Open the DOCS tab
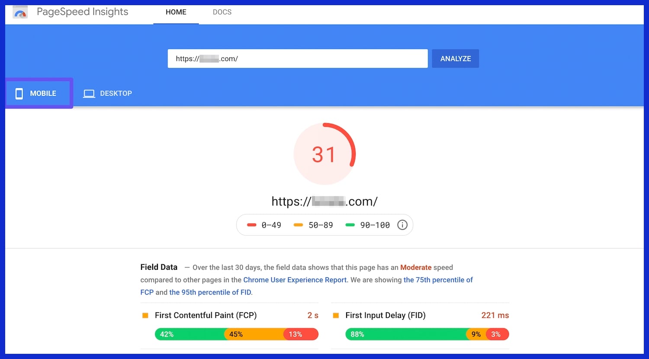The height and width of the screenshot is (359, 649). [222, 12]
